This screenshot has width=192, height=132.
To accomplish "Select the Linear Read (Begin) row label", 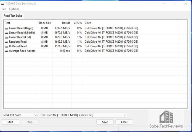I will pos(21,28).
